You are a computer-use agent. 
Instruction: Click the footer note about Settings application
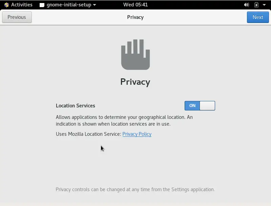click(x=135, y=189)
